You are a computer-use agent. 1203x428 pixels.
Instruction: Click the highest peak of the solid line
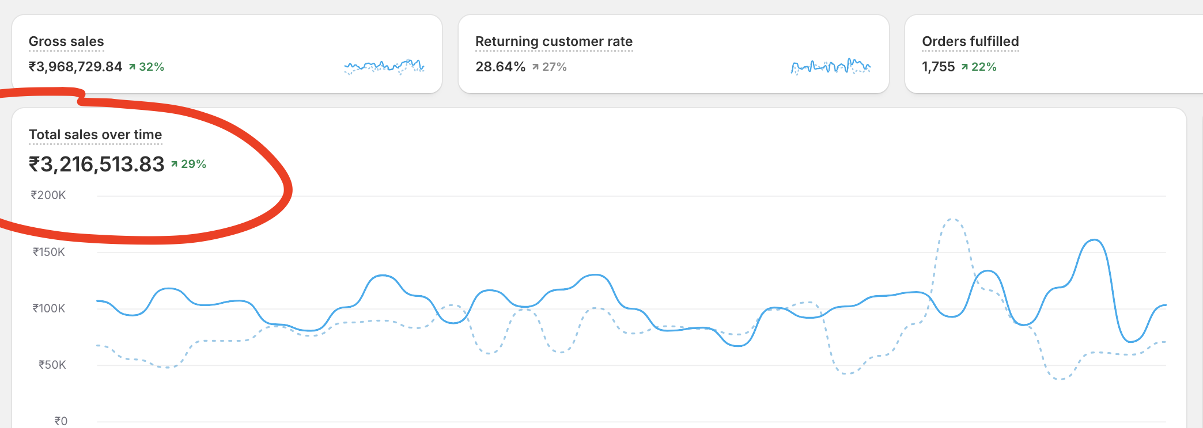[1094, 240]
